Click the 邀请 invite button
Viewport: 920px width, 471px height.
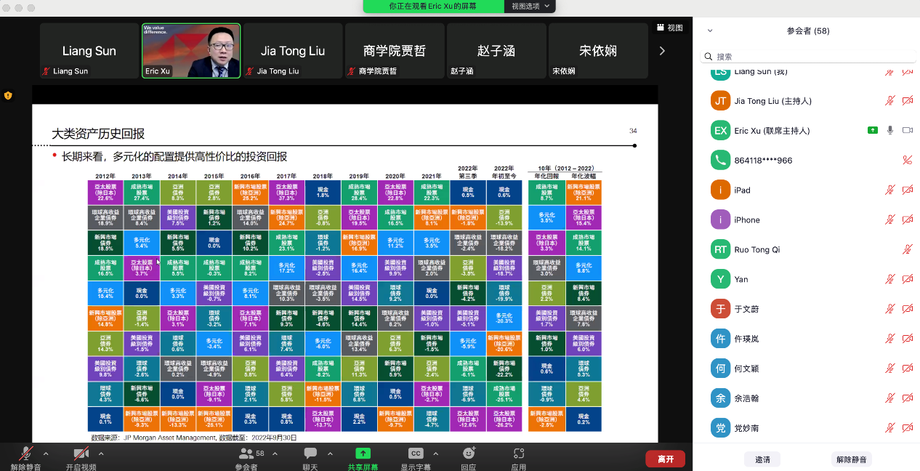[x=762, y=459]
